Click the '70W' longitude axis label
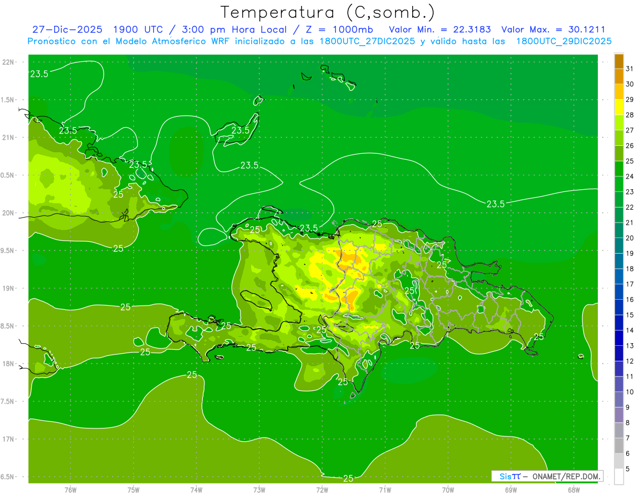The width and height of the screenshot is (644, 497). 448,490
